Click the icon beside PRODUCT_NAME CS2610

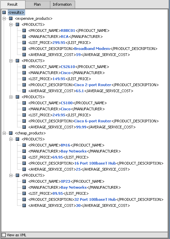(24, 67)
